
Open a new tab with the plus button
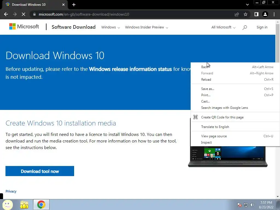point(74,5)
